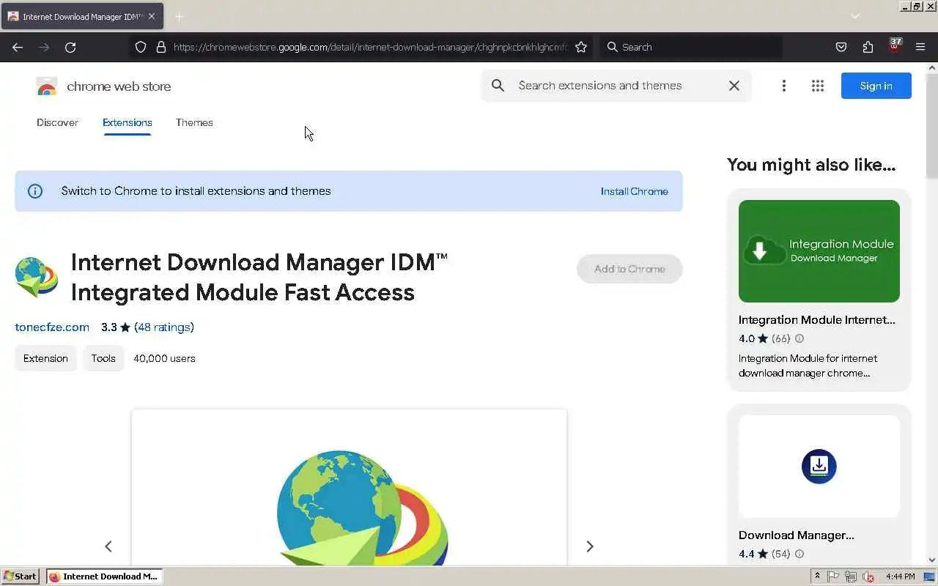Click in the Firefox Search box
Viewport: 938px width, 586px height.
pyautogui.click(x=691, y=47)
